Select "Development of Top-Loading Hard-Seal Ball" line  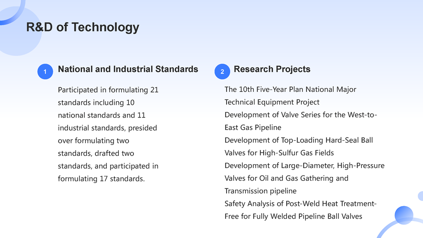coord(298,140)
